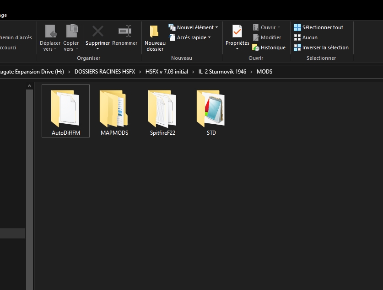
Task: Click the Déplacer vers icon
Action: [x=51, y=31]
